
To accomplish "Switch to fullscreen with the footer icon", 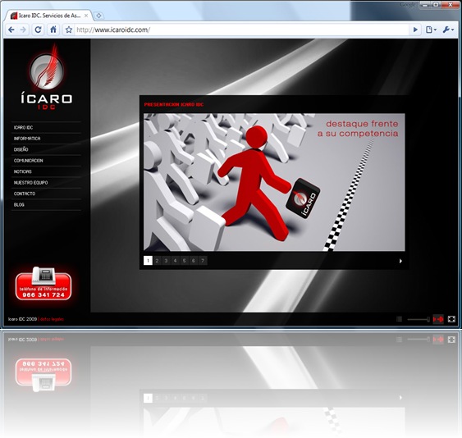I will pyautogui.click(x=451, y=319).
